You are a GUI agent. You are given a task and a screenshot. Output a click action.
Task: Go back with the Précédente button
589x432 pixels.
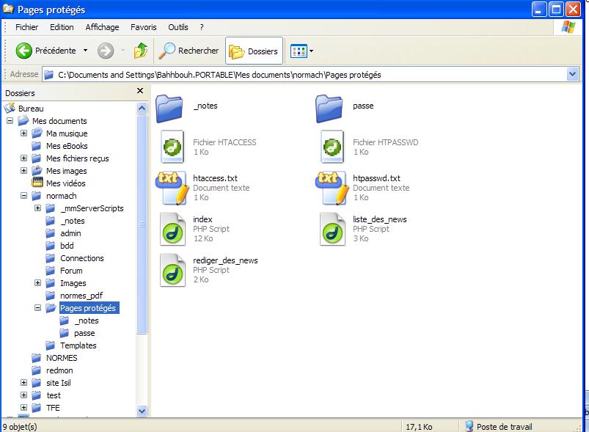[x=45, y=51]
